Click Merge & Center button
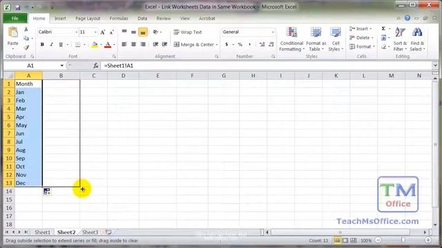 194,44
